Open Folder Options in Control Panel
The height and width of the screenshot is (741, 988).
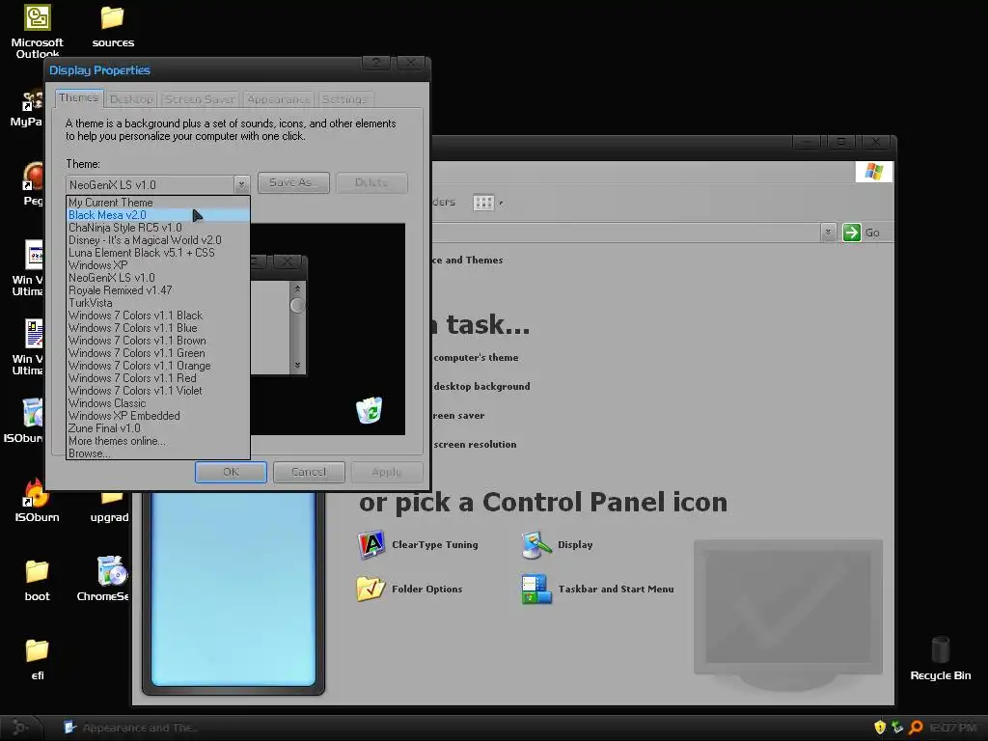click(409, 590)
